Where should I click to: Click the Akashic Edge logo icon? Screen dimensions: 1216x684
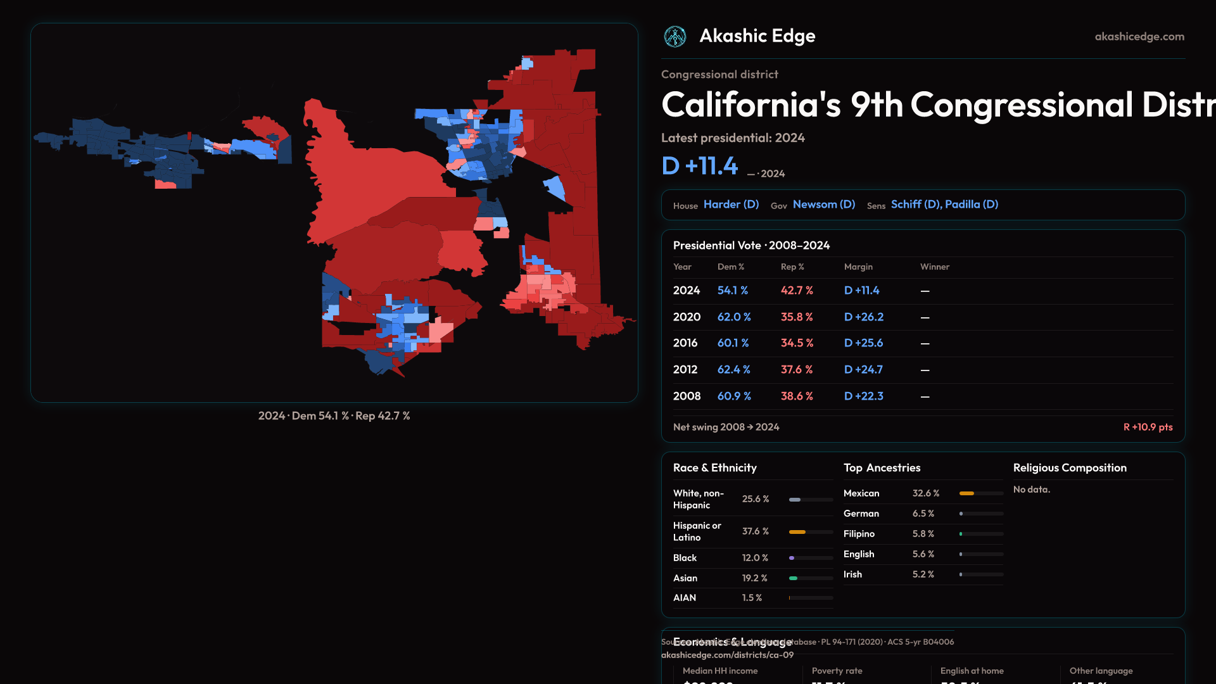click(674, 37)
